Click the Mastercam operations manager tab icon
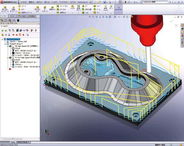 pos(18,21)
